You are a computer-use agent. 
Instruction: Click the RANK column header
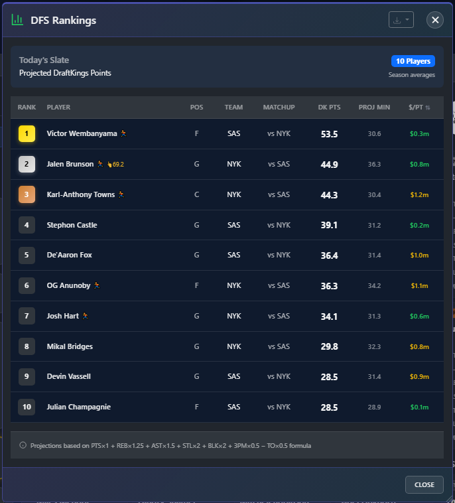click(x=27, y=107)
